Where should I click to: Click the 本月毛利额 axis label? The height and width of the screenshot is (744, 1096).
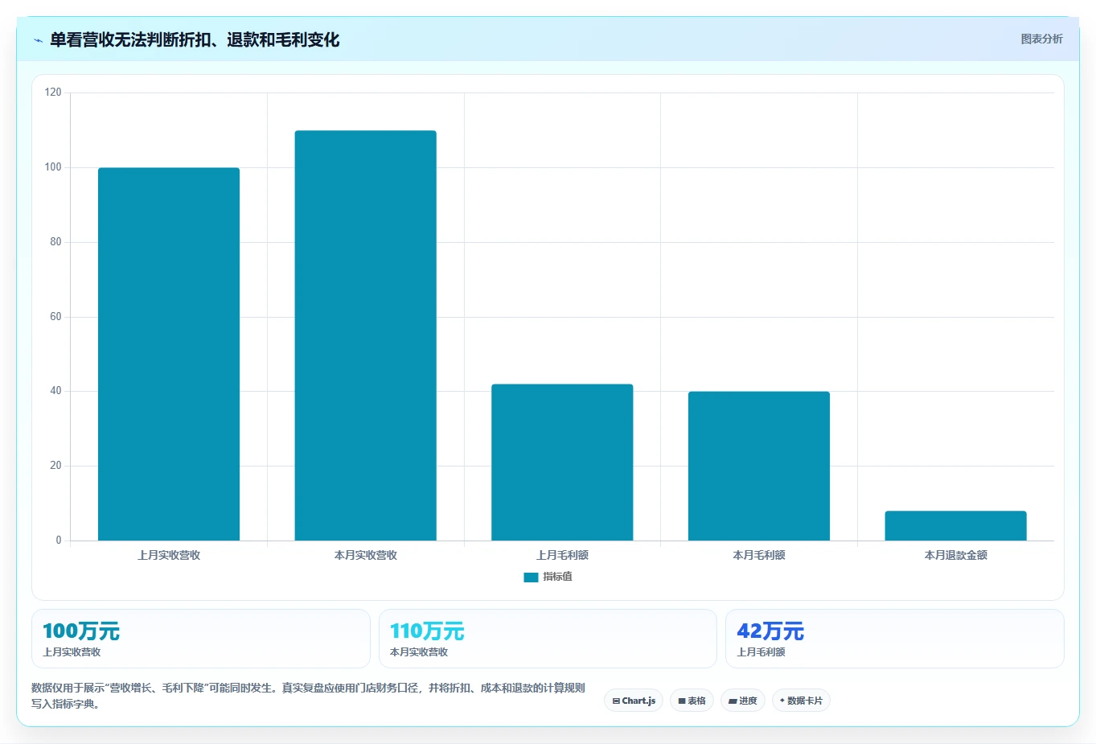pos(759,555)
